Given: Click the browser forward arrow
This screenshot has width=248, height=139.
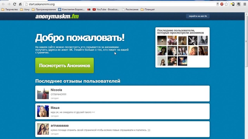Looking at the screenshot, I should [9, 4].
